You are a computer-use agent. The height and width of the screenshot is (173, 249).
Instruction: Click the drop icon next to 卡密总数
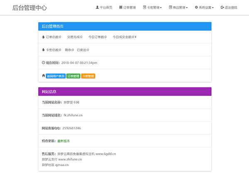(x=43, y=50)
